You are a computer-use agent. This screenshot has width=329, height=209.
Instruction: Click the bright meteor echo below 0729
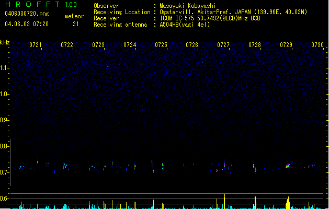[289, 165]
